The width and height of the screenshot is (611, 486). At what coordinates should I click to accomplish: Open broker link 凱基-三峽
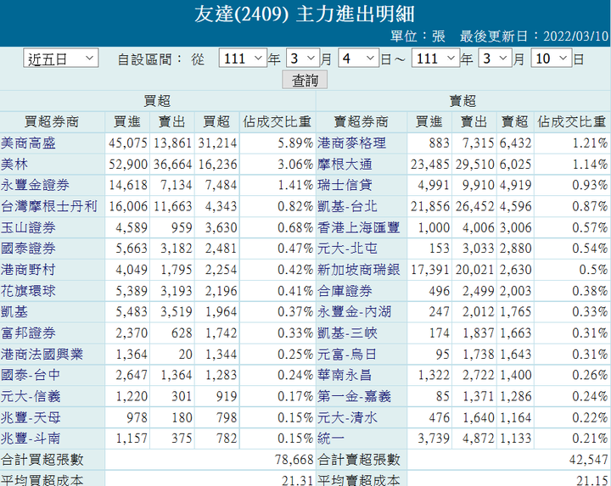347,333
